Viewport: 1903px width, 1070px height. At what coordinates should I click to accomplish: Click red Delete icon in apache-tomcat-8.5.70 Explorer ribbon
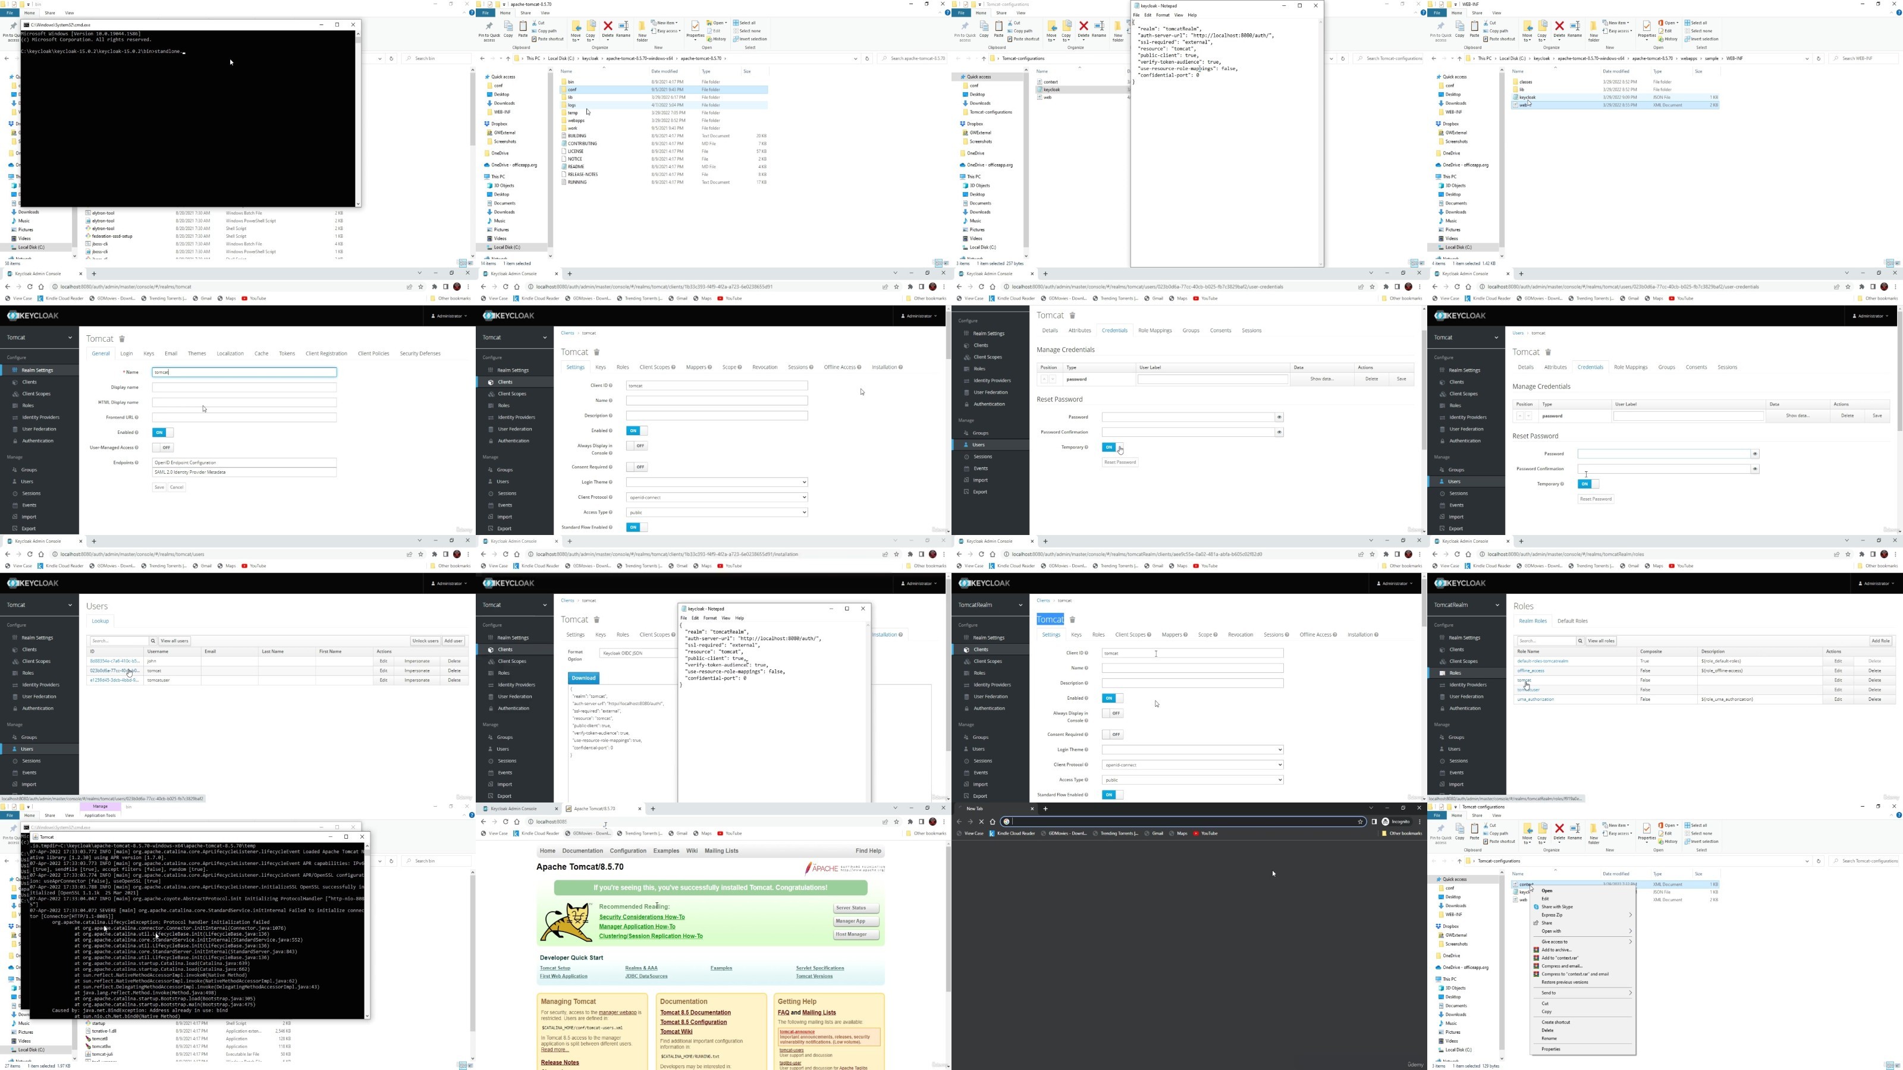point(608,27)
